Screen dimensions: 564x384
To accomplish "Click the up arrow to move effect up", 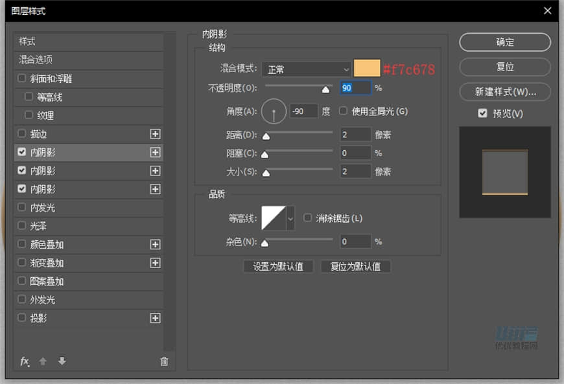I will coord(43,361).
